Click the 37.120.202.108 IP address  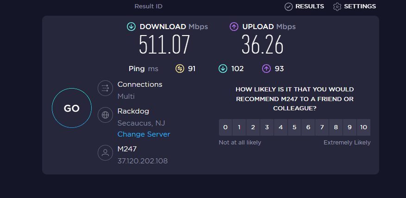click(x=143, y=161)
